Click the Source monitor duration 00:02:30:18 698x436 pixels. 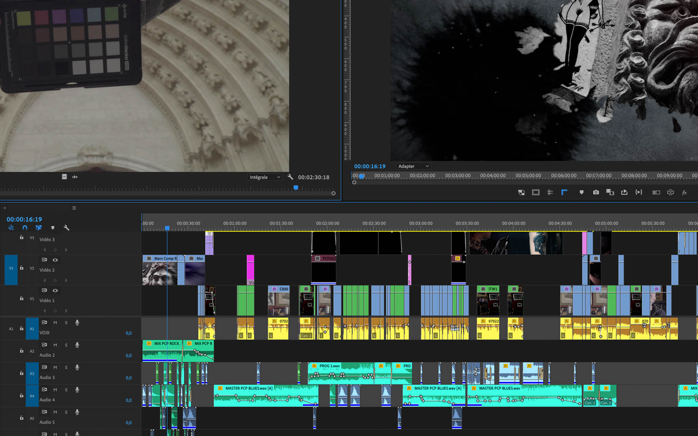point(314,177)
